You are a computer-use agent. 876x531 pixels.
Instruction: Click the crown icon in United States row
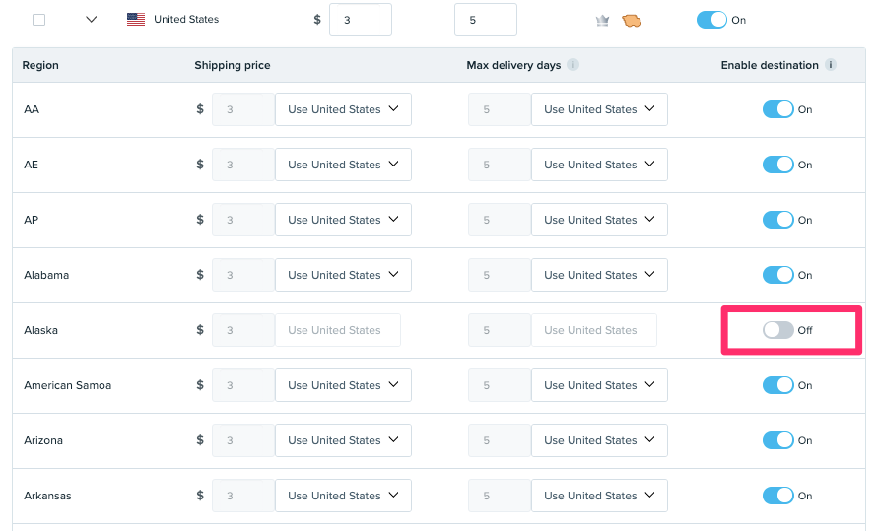pyautogui.click(x=603, y=20)
